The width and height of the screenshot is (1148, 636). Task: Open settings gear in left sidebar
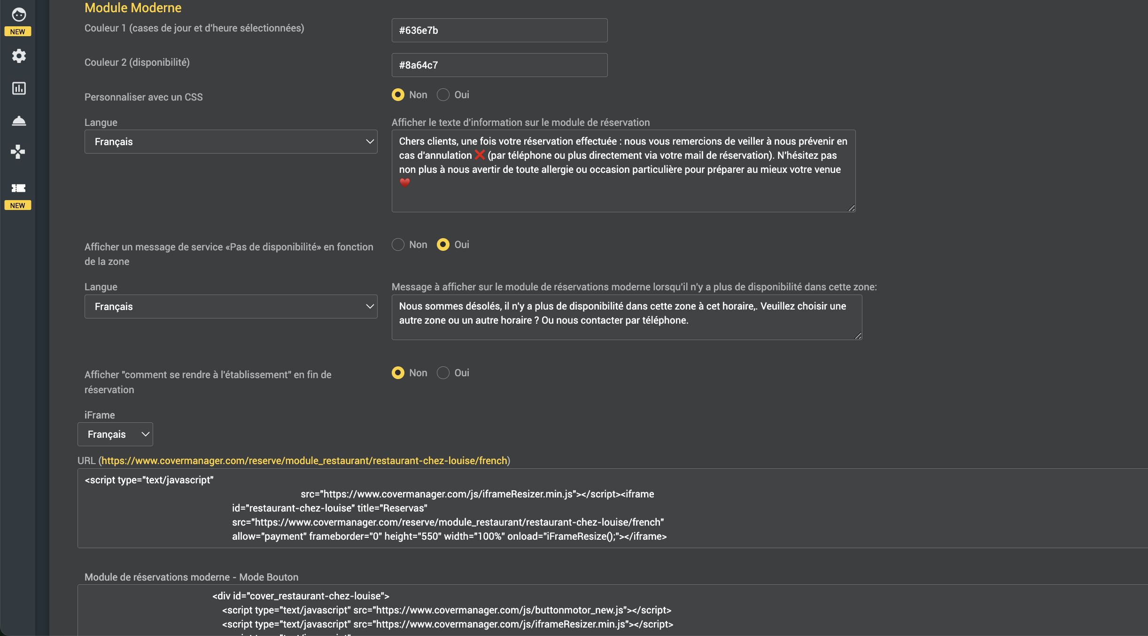pyautogui.click(x=19, y=56)
